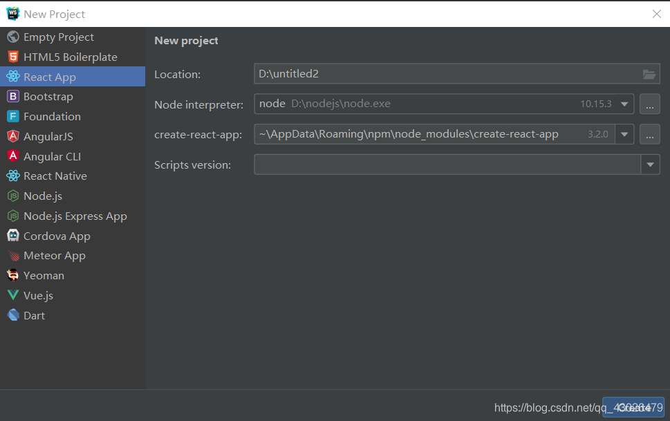Choose the AngularJS shield icon
The image size is (670, 421).
(13, 136)
